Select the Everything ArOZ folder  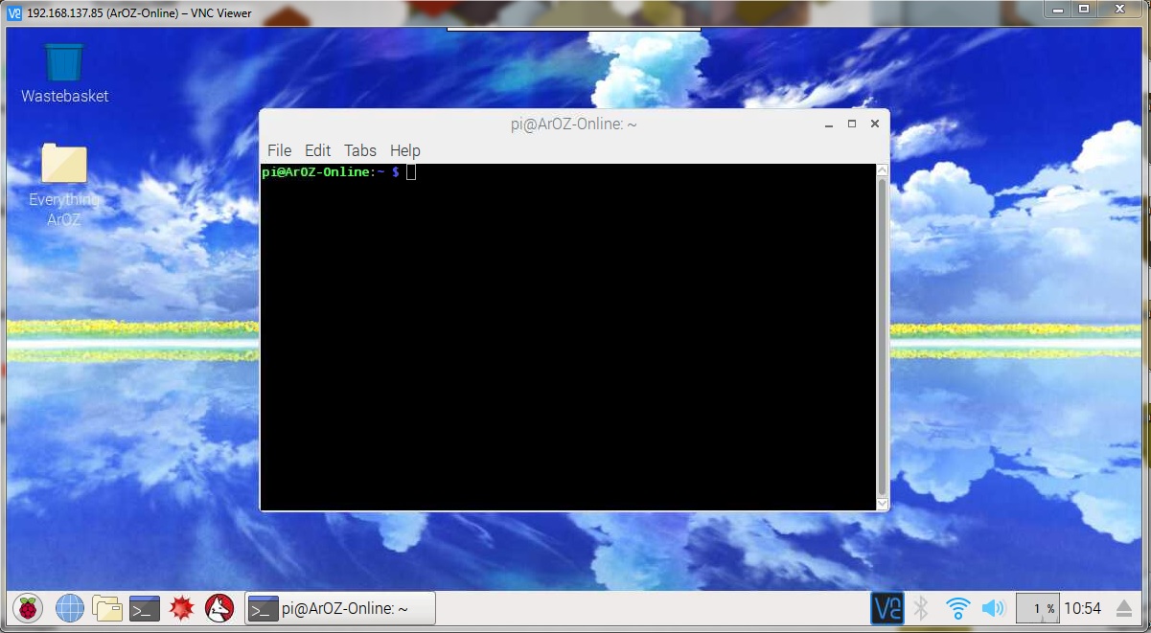point(64,186)
